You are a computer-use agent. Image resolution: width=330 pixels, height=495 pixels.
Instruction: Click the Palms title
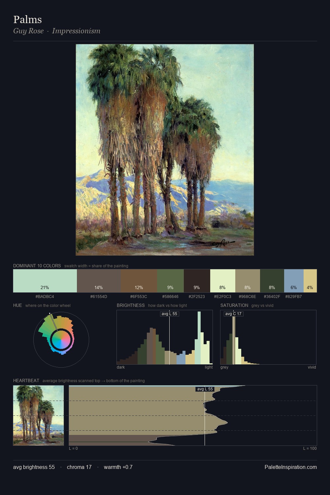pyautogui.click(x=27, y=19)
